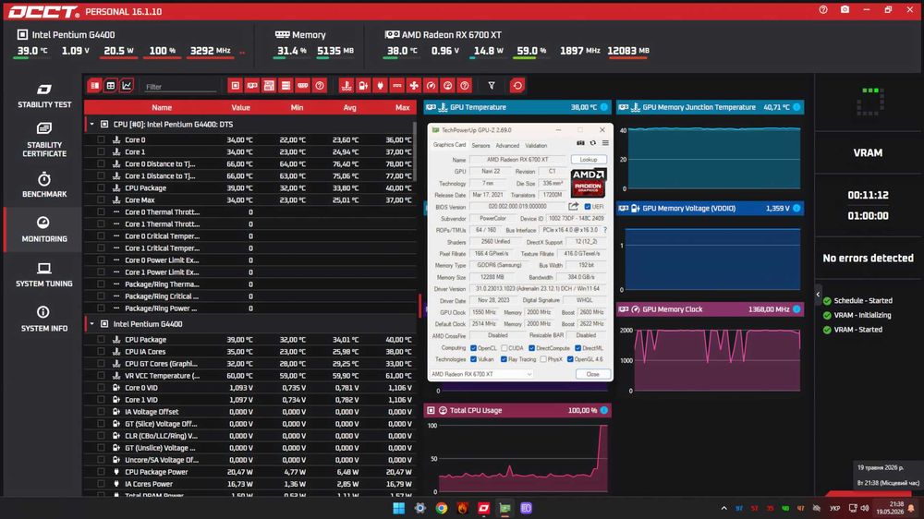Switch to the table-only monitoring view
Image resolution: width=924 pixels, height=519 pixels.
click(x=110, y=86)
